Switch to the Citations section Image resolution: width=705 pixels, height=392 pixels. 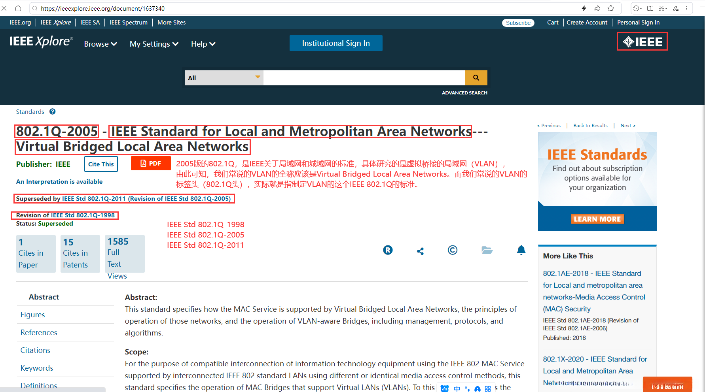(35, 350)
